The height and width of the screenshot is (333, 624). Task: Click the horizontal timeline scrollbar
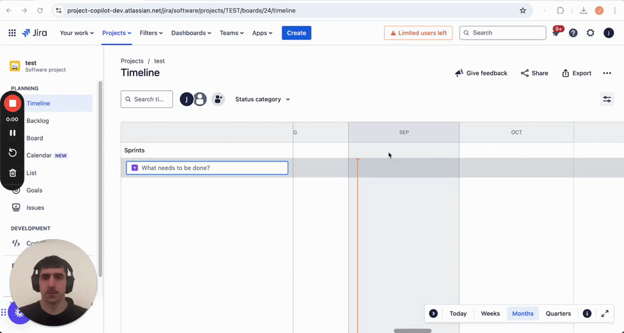click(x=413, y=331)
